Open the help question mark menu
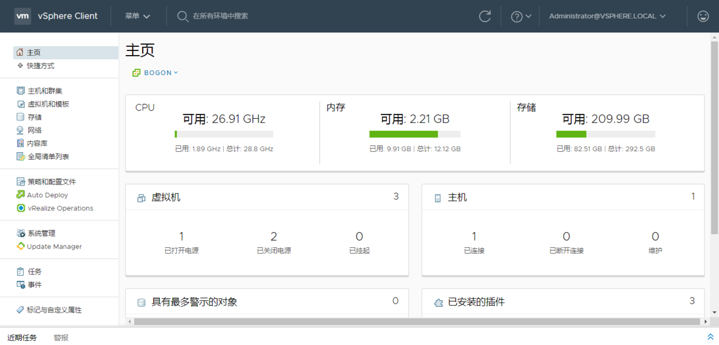The image size is (719, 345). click(x=520, y=16)
